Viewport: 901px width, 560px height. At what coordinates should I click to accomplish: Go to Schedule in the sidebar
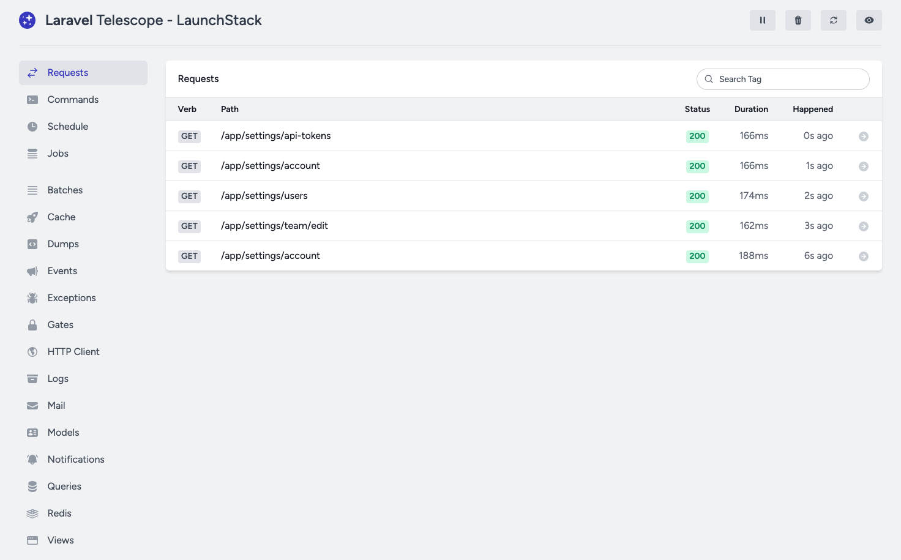point(67,127)
